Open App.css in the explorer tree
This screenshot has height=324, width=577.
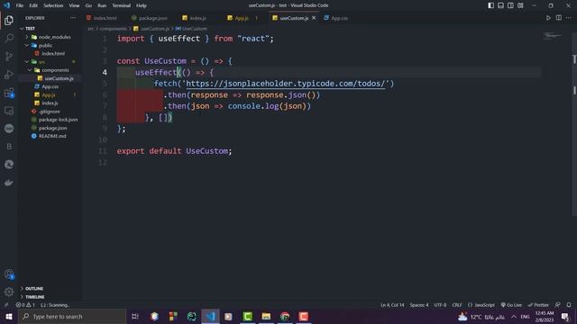50,86
